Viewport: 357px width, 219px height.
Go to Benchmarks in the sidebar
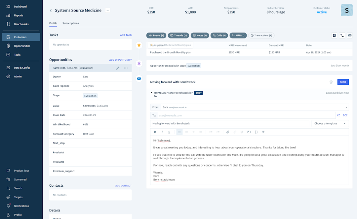tap(21, 24)
